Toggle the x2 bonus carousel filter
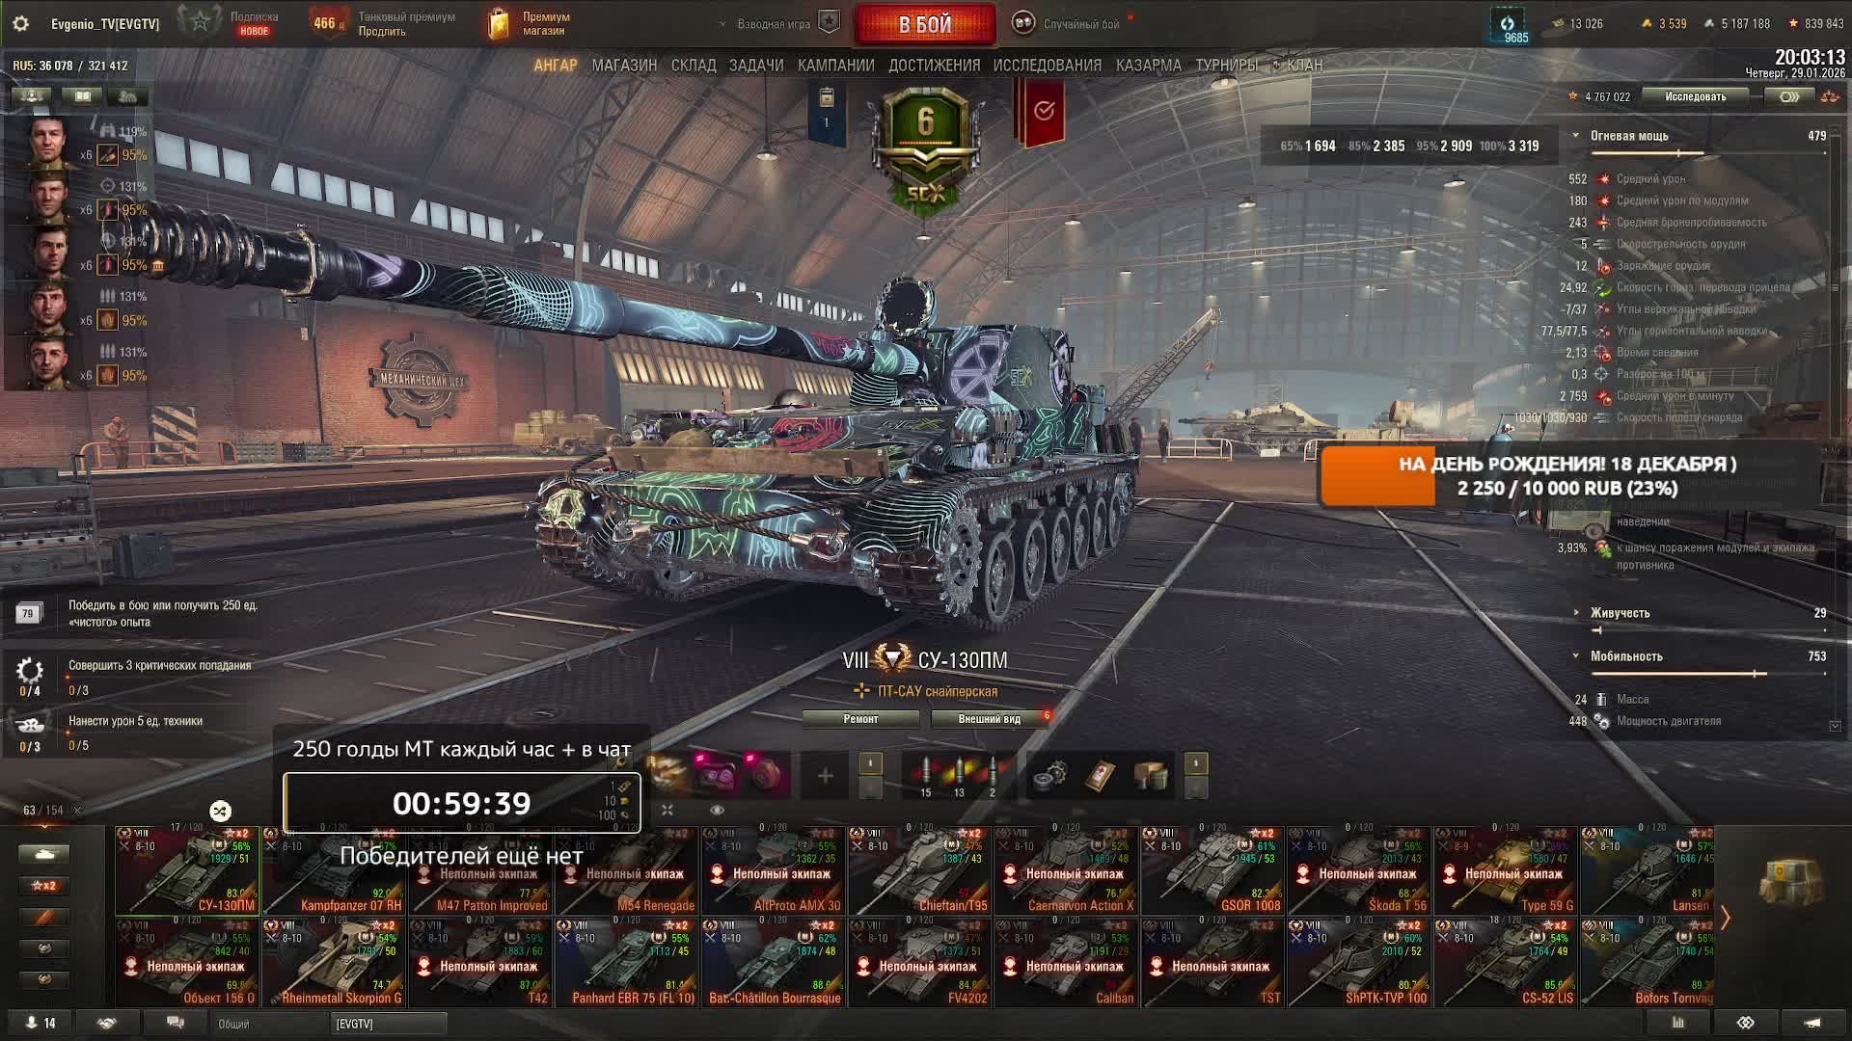 (x=44, y=886)
